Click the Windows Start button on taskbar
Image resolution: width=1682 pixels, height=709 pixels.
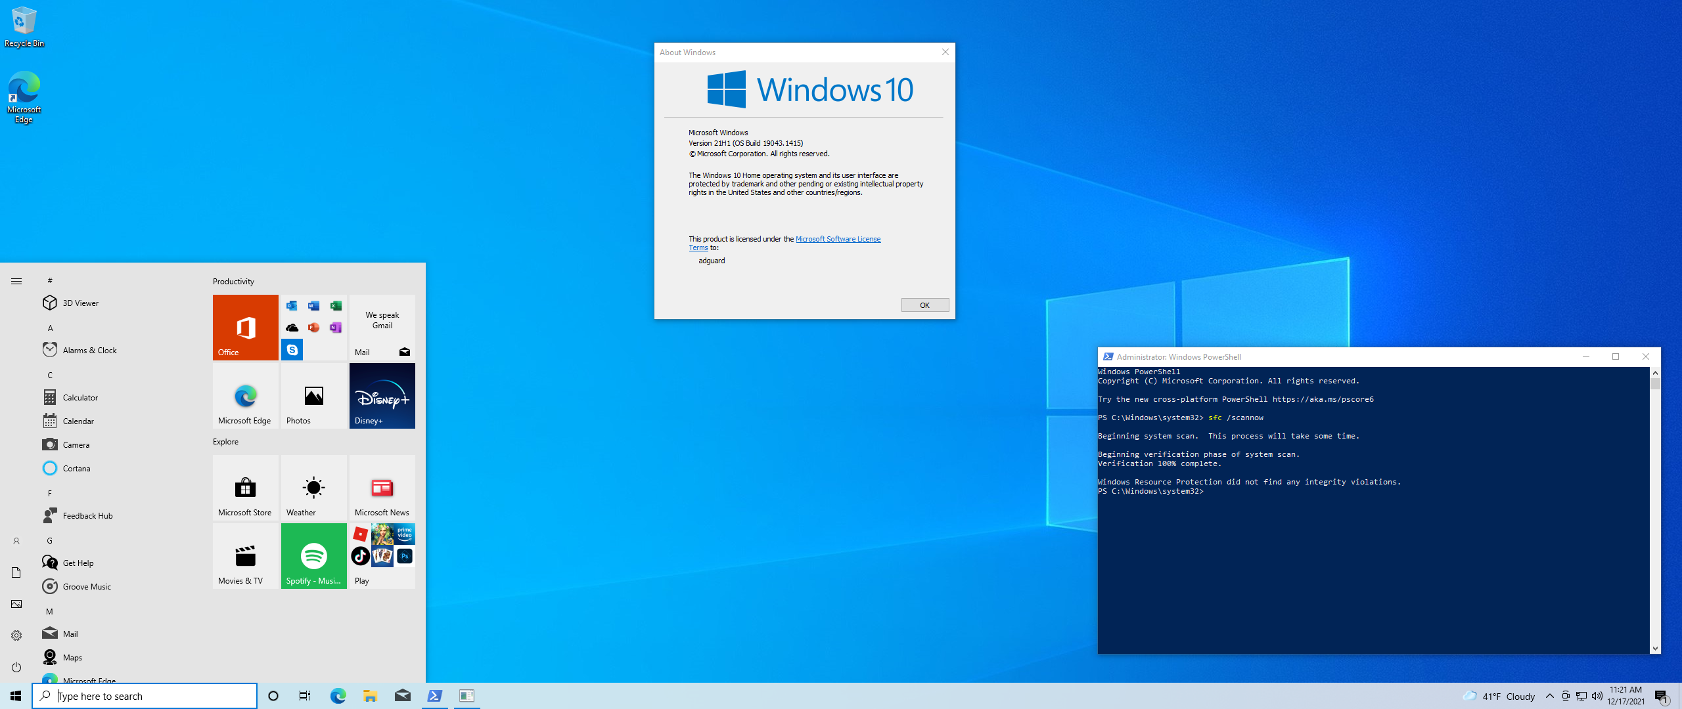16,696
